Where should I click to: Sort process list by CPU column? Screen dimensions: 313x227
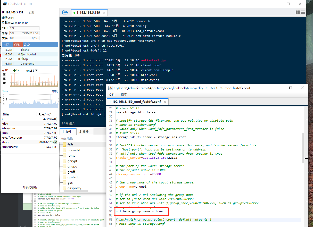(x=17, y=45)
